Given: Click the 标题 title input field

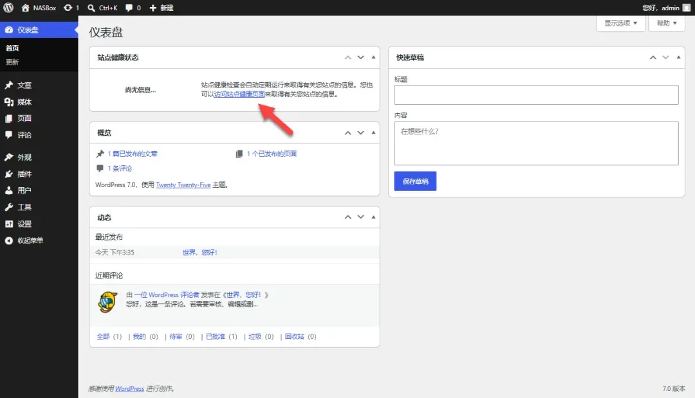Looking at the screenshot, I should point(536,95).
